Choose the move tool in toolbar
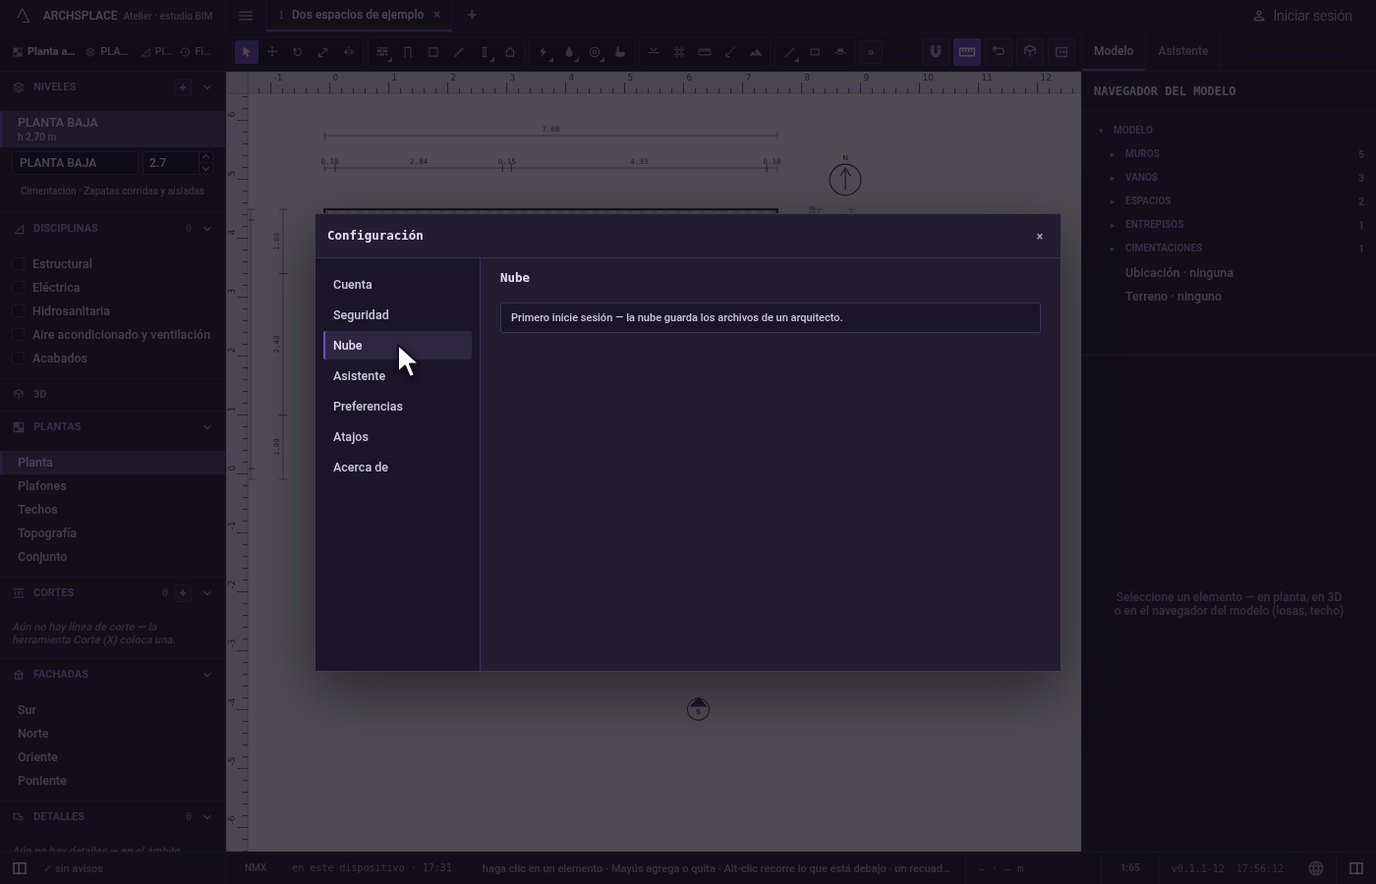This screenshot has height=884, width=1376. [272, 52]
